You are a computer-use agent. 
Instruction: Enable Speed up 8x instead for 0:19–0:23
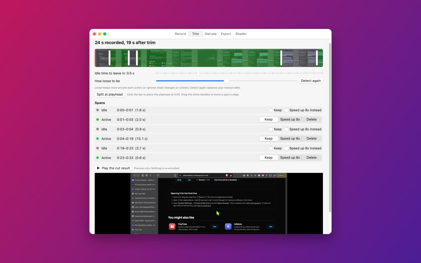click(x=286, y=148)
